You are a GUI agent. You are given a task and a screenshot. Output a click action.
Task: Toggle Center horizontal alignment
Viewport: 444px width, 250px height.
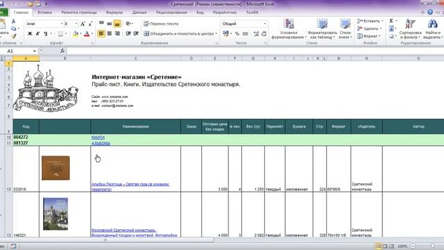(110, 33)
